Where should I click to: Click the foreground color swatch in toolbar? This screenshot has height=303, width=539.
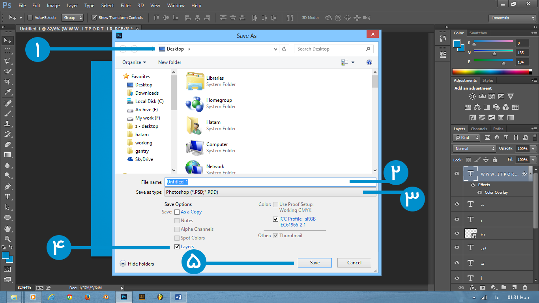[6, 256]
